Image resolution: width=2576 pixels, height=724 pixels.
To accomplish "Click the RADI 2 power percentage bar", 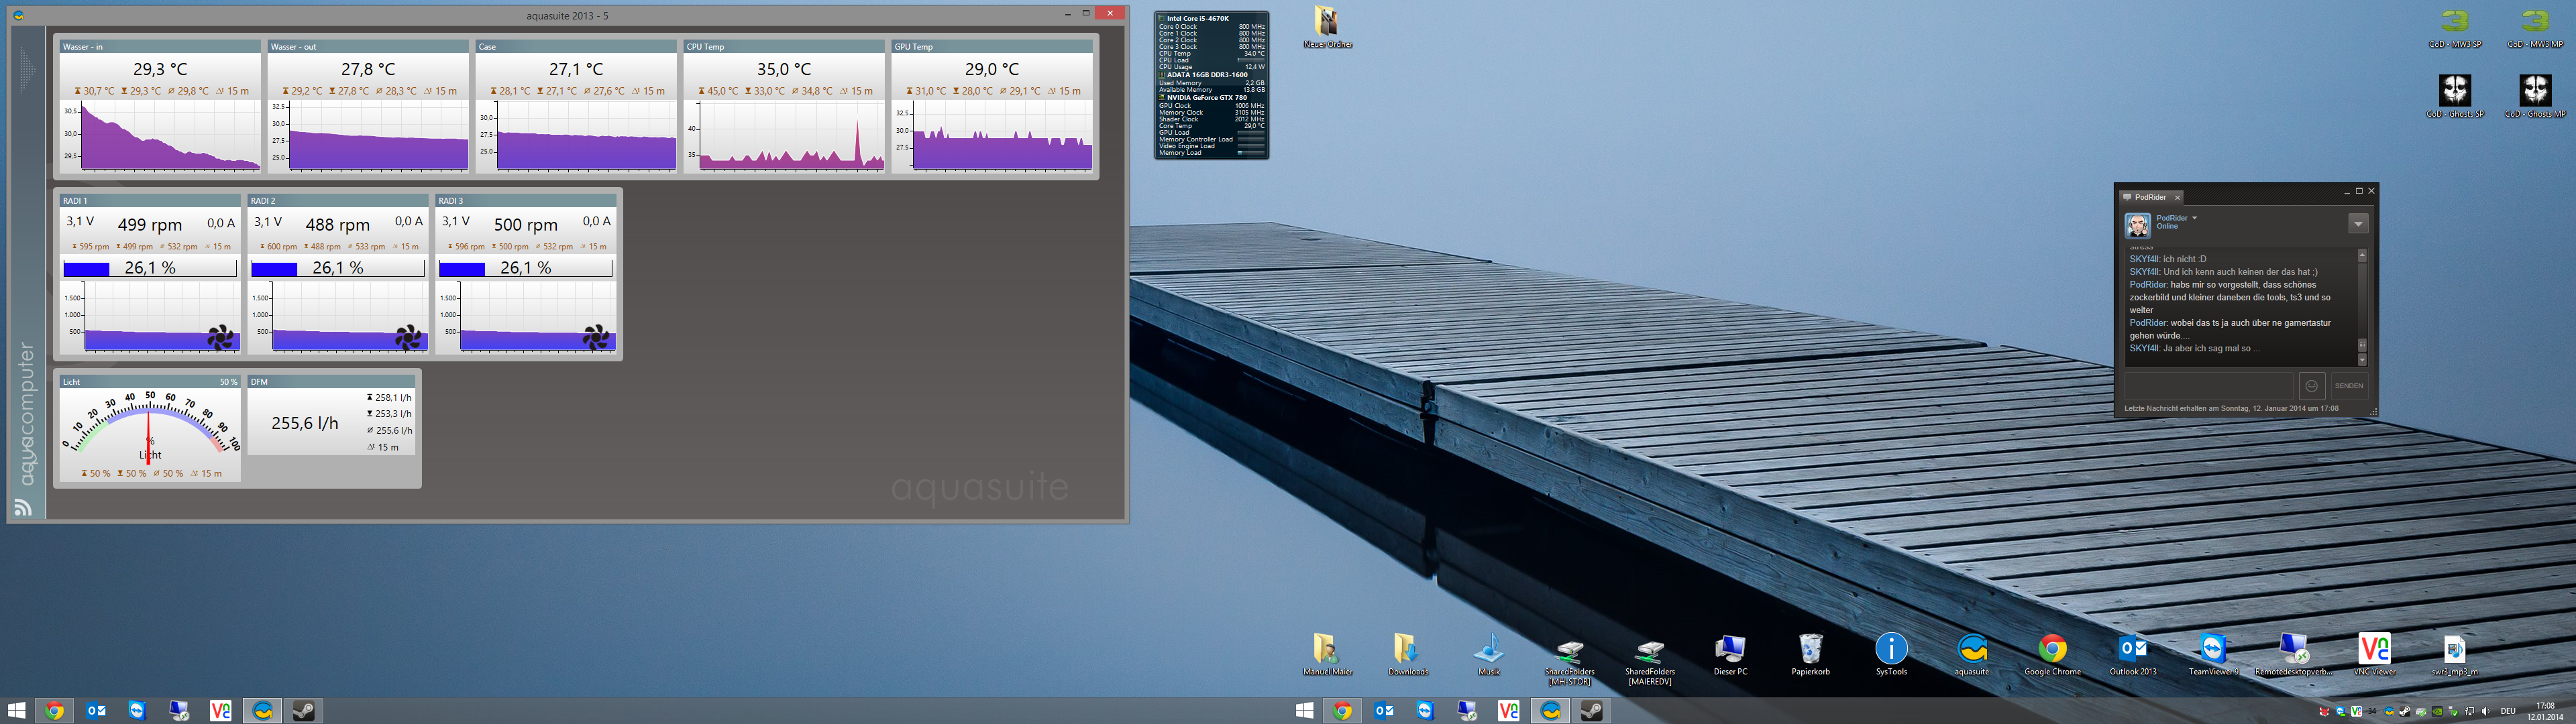I will pyautogui.click(x=338, y=268).
